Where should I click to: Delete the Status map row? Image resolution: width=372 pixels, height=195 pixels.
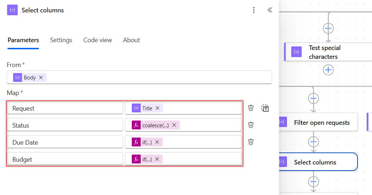click(x=251, y=125)
